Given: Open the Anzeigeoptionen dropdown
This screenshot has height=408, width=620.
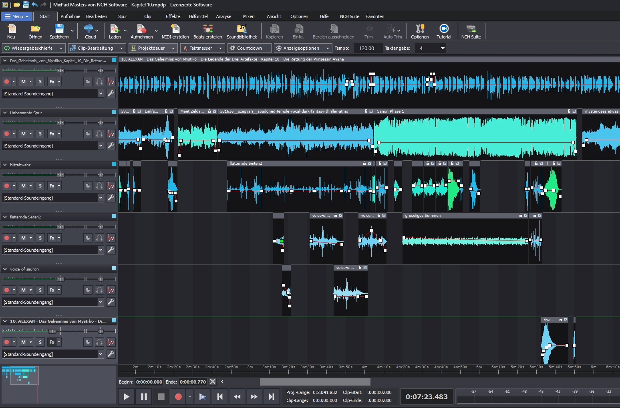Looking at the screenshot, I should [302, 48].
